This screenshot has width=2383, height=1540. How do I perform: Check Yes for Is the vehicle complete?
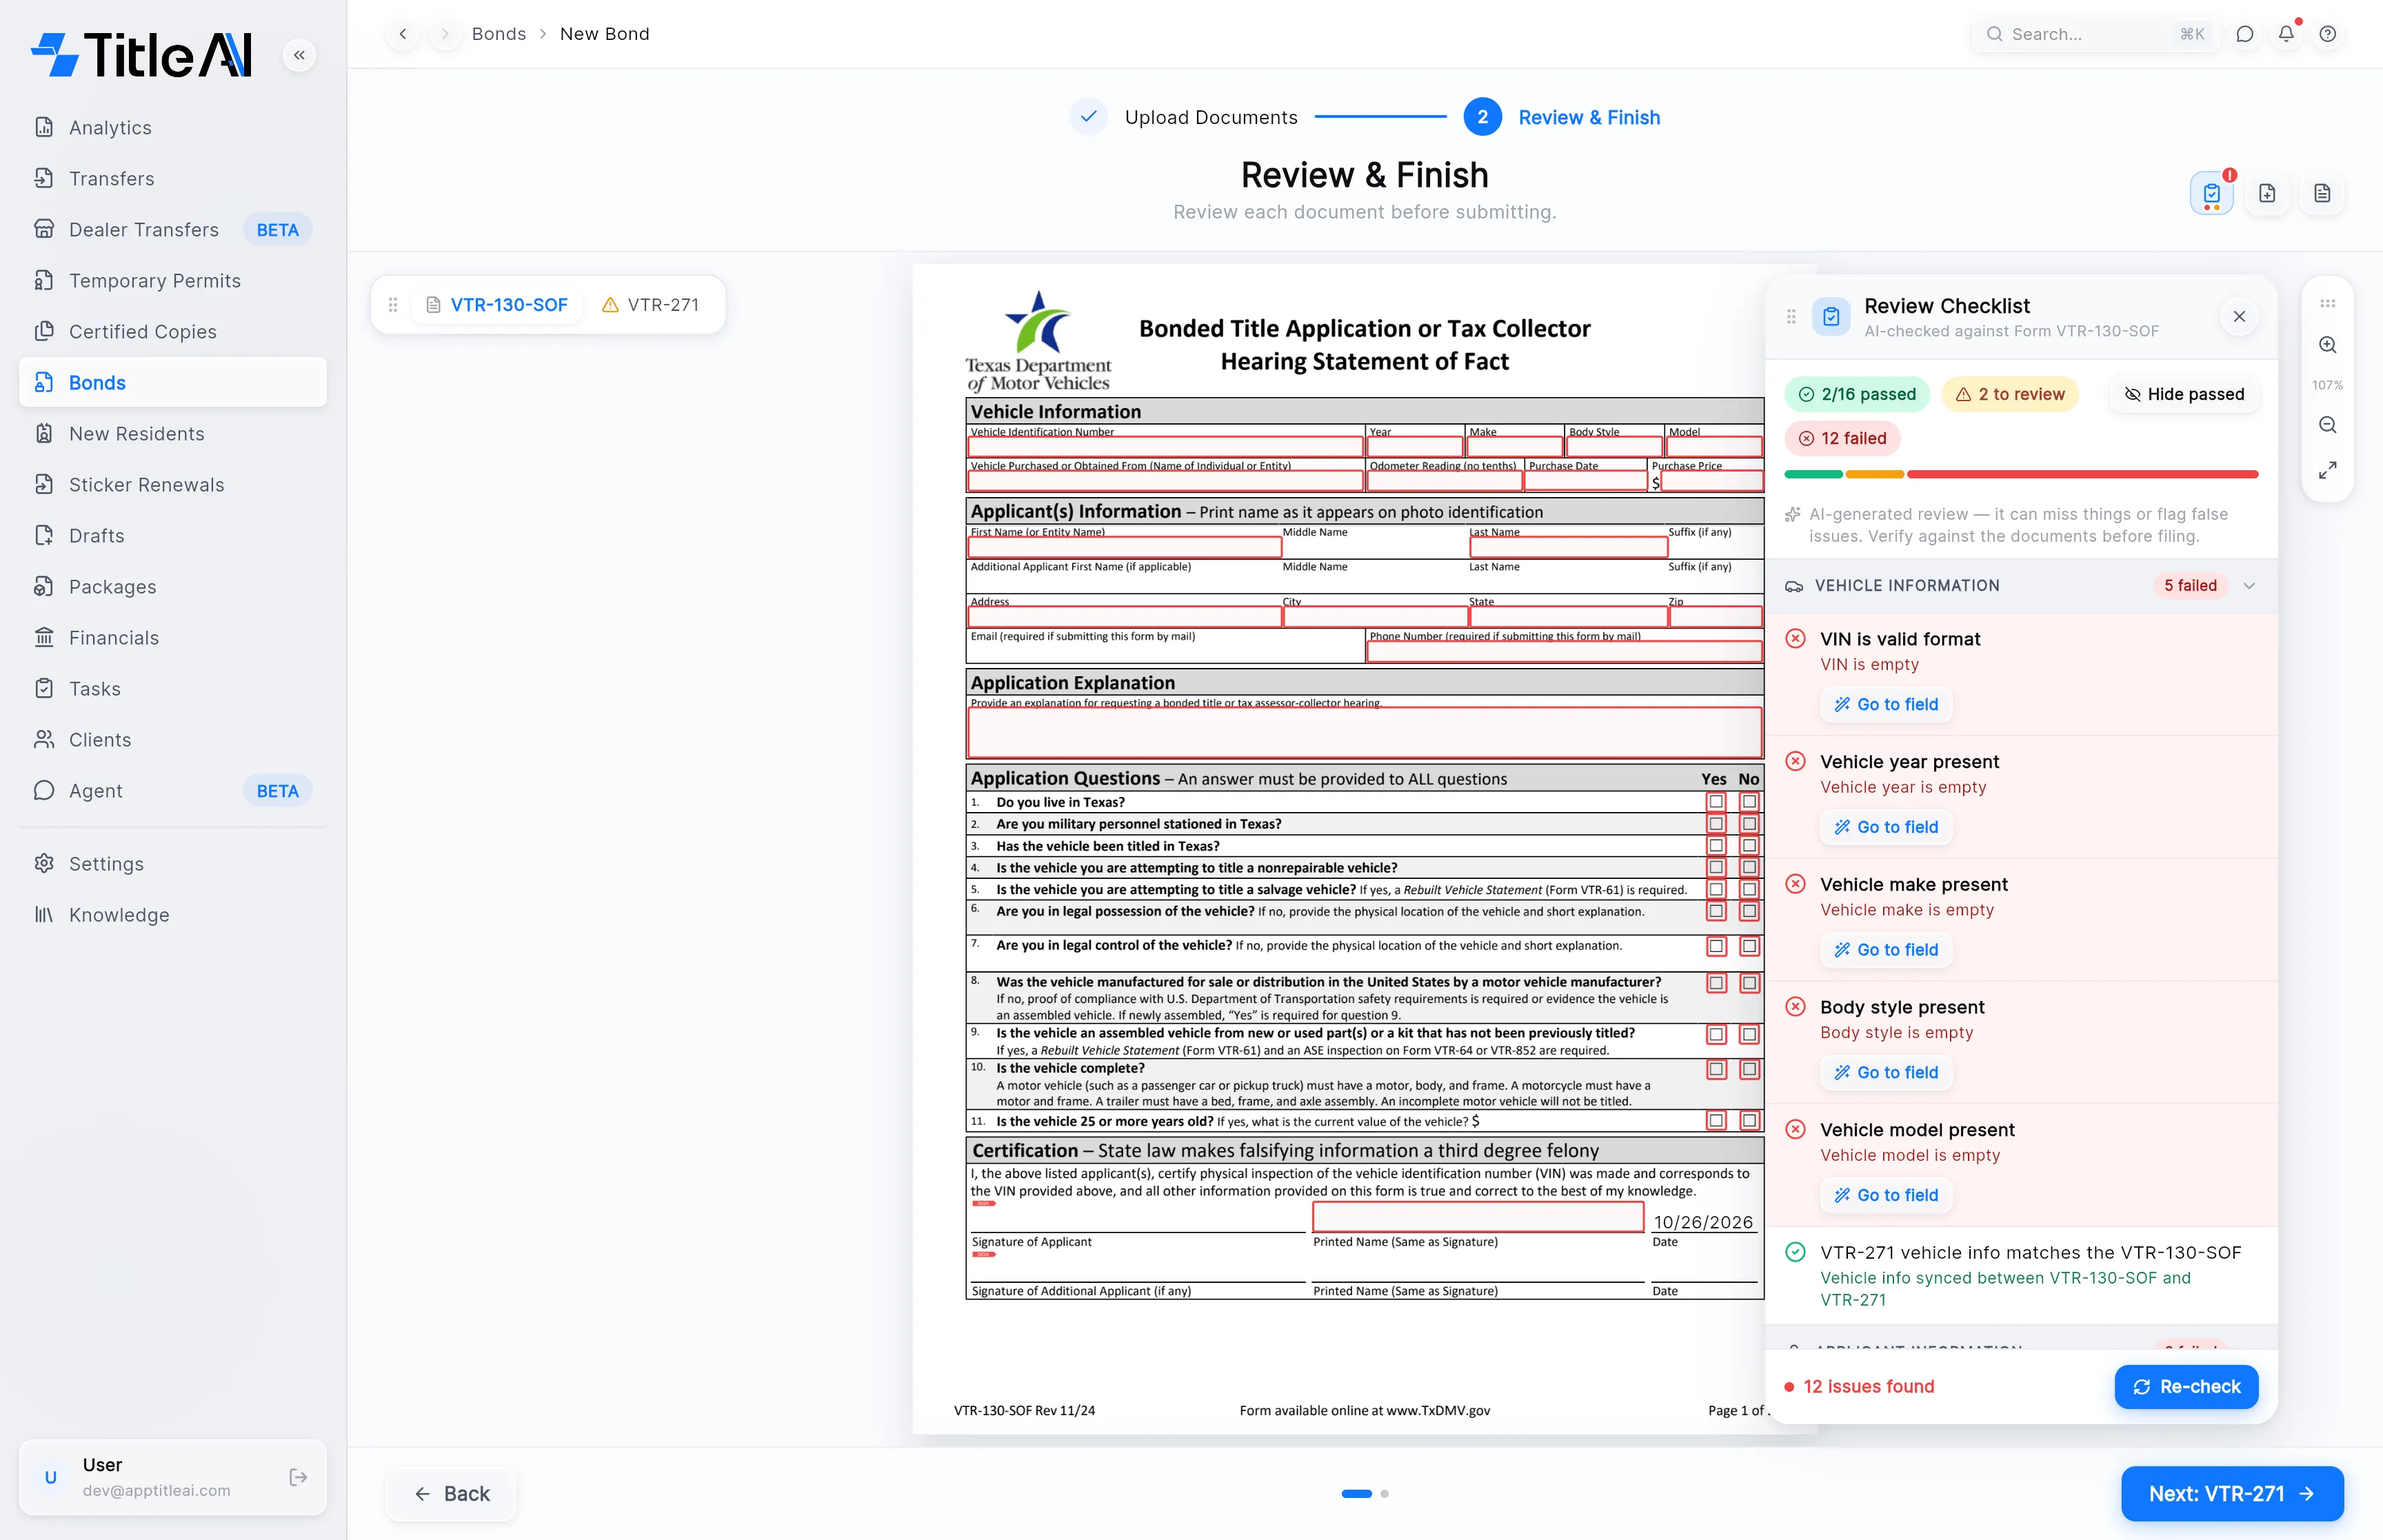[x=1716, y=1070]
